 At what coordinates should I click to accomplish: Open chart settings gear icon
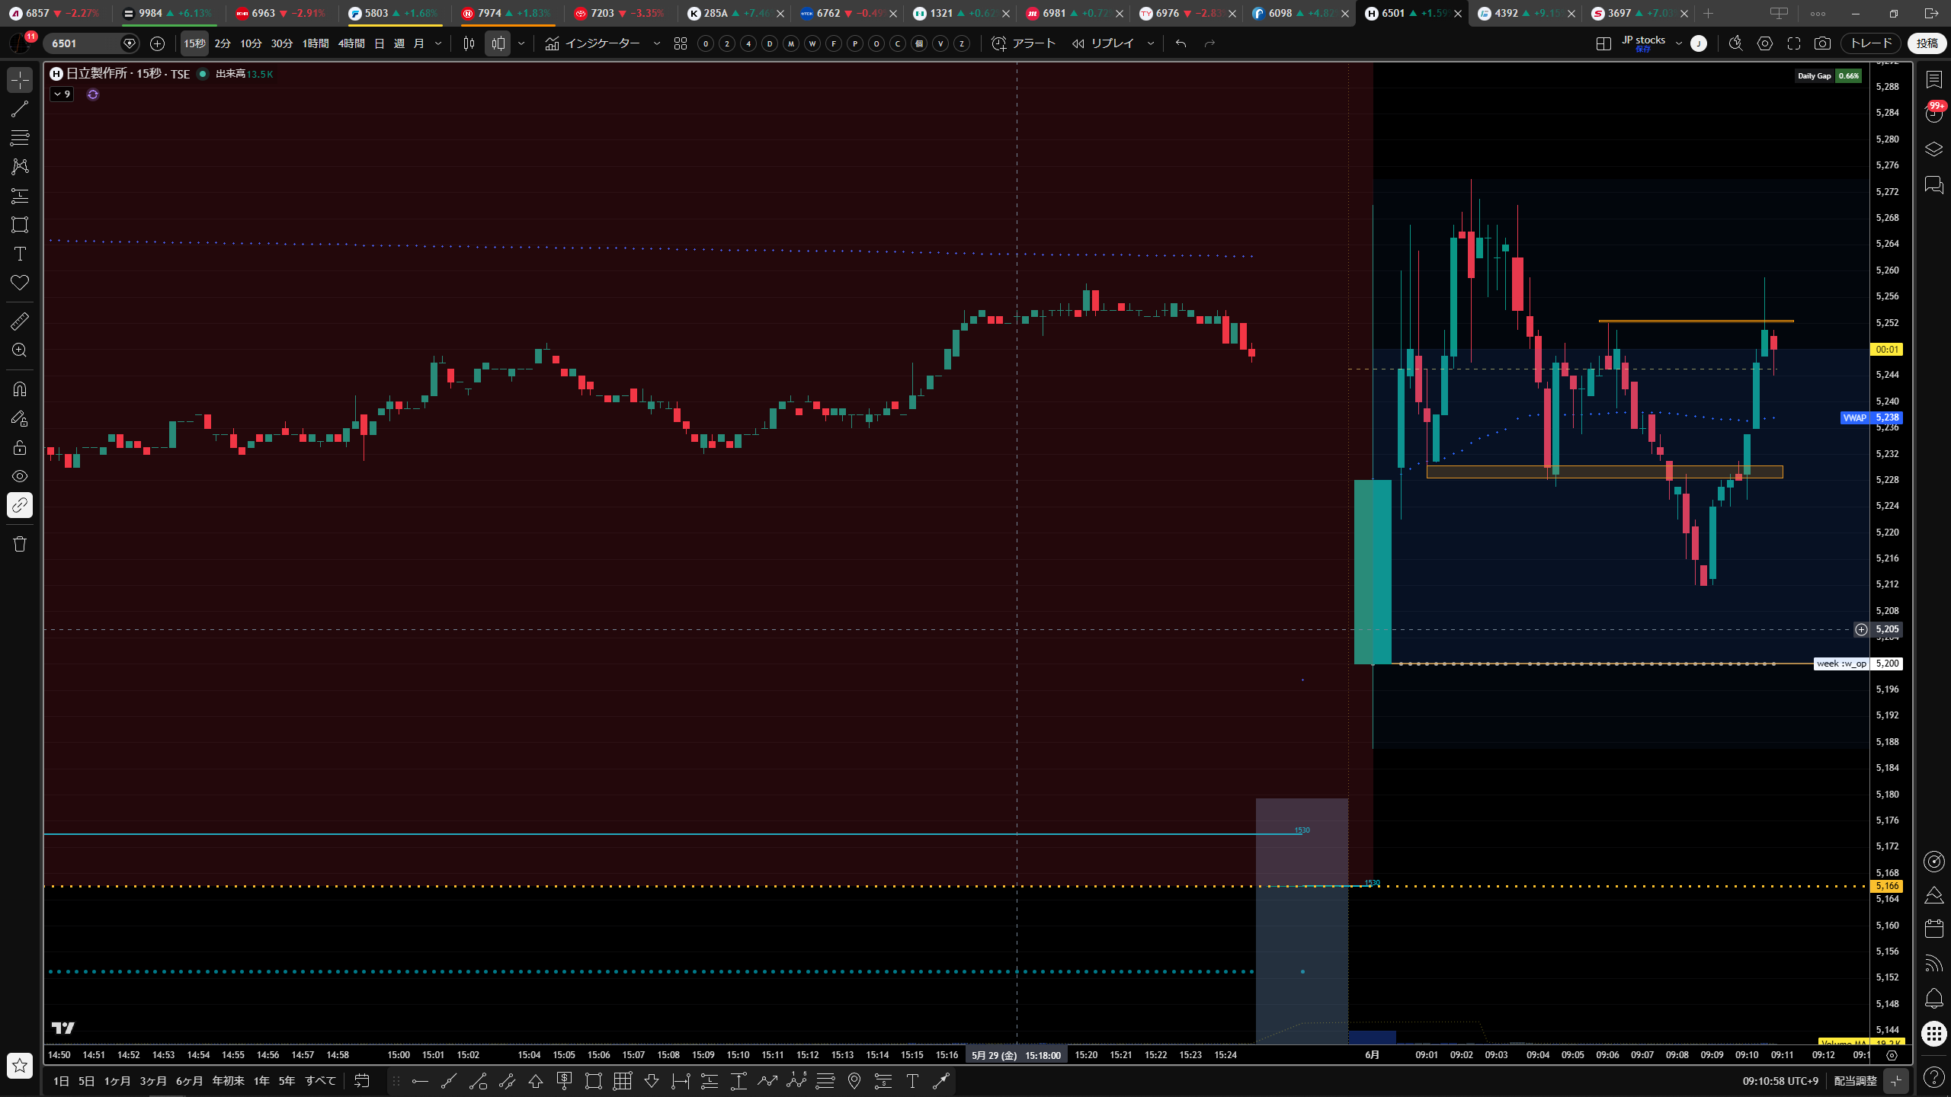click(x=1765, y=43)
